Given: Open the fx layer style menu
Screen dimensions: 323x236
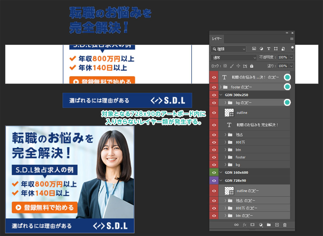Looking at the screenshot, I should [x=244, y=225].
